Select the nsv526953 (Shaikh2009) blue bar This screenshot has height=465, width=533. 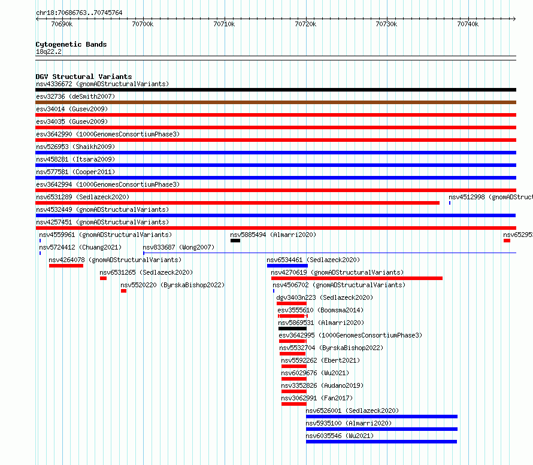coord(275,153)
